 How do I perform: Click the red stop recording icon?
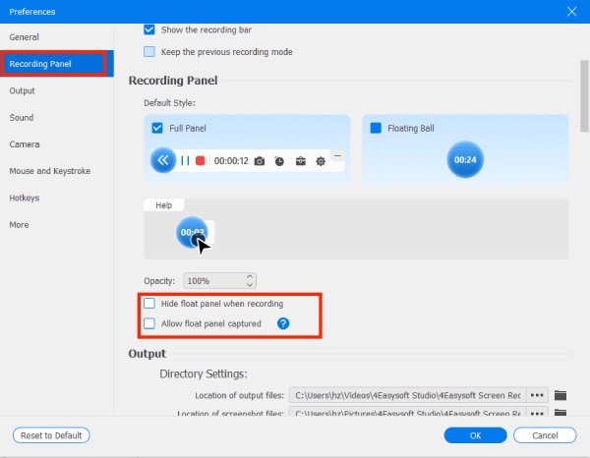point(201,161)
